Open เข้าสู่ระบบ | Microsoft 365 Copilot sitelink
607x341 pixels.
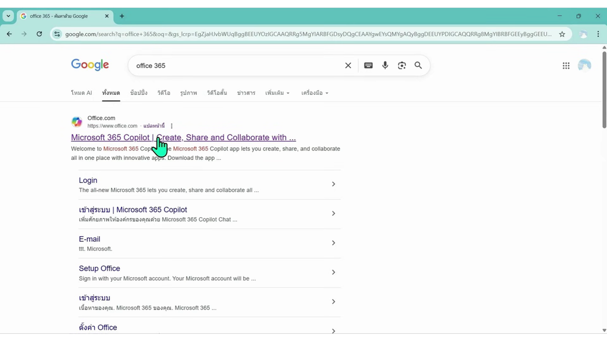tap(133, 210)
